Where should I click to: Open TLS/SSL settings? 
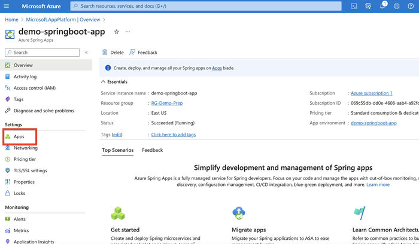30,170
